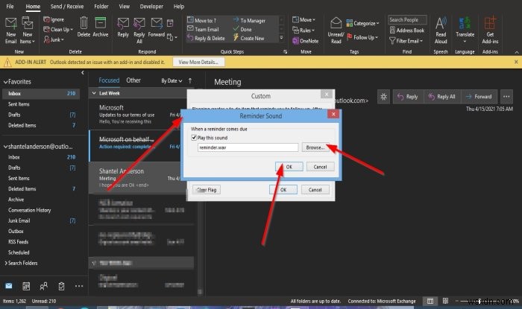The image size is (522, 309).
Task: Click the Archive icon in ribbon
Action: pos(100,23)
